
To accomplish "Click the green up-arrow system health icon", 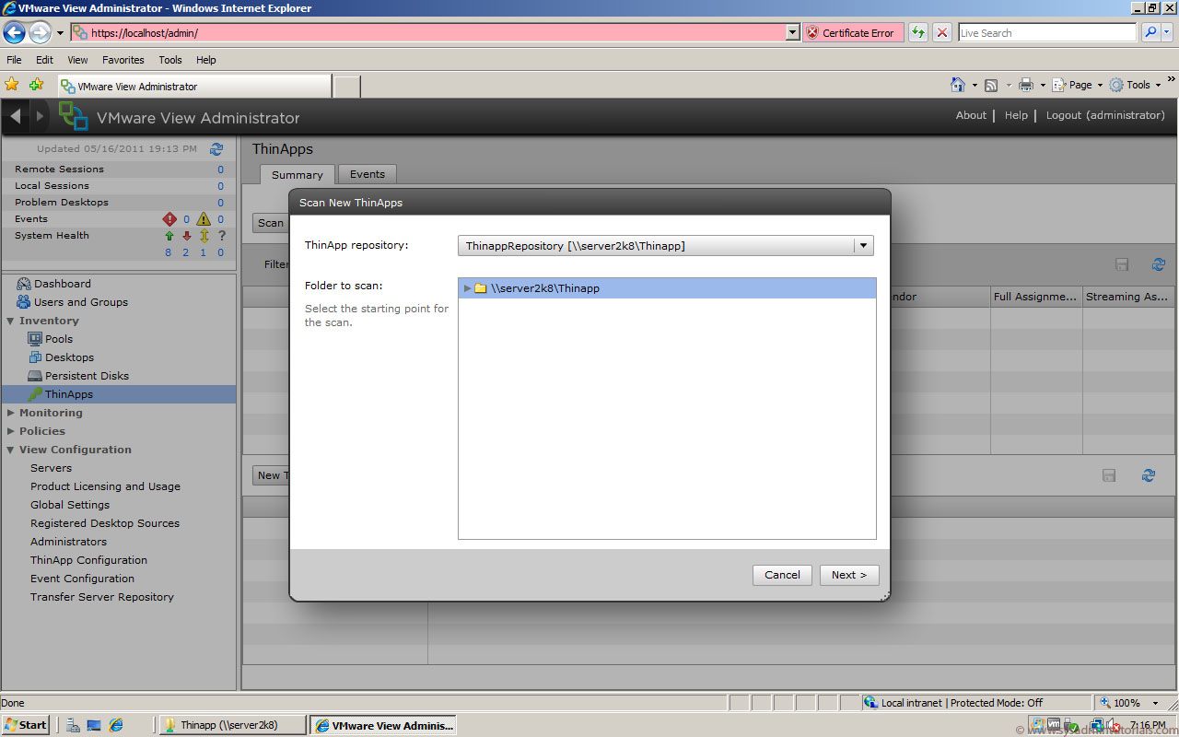I will click(x=169, y=236).
